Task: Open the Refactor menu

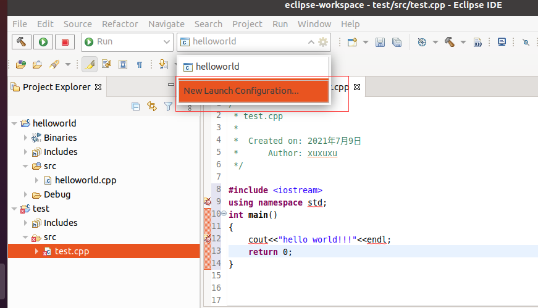Action: tap(120, 24)
